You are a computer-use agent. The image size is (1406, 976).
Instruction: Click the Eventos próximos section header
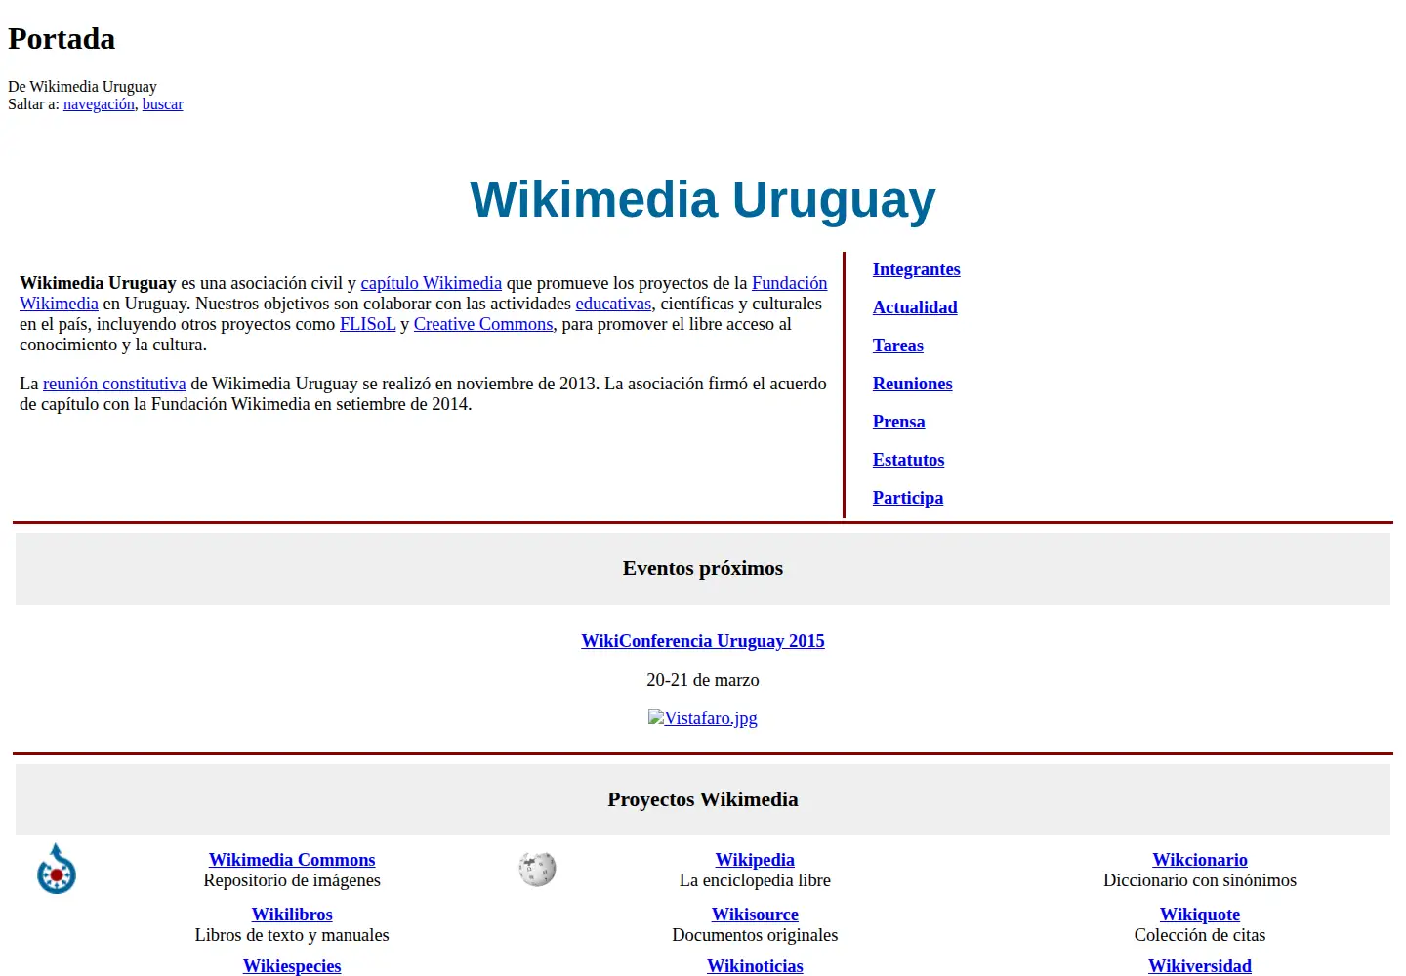(703, 568)
